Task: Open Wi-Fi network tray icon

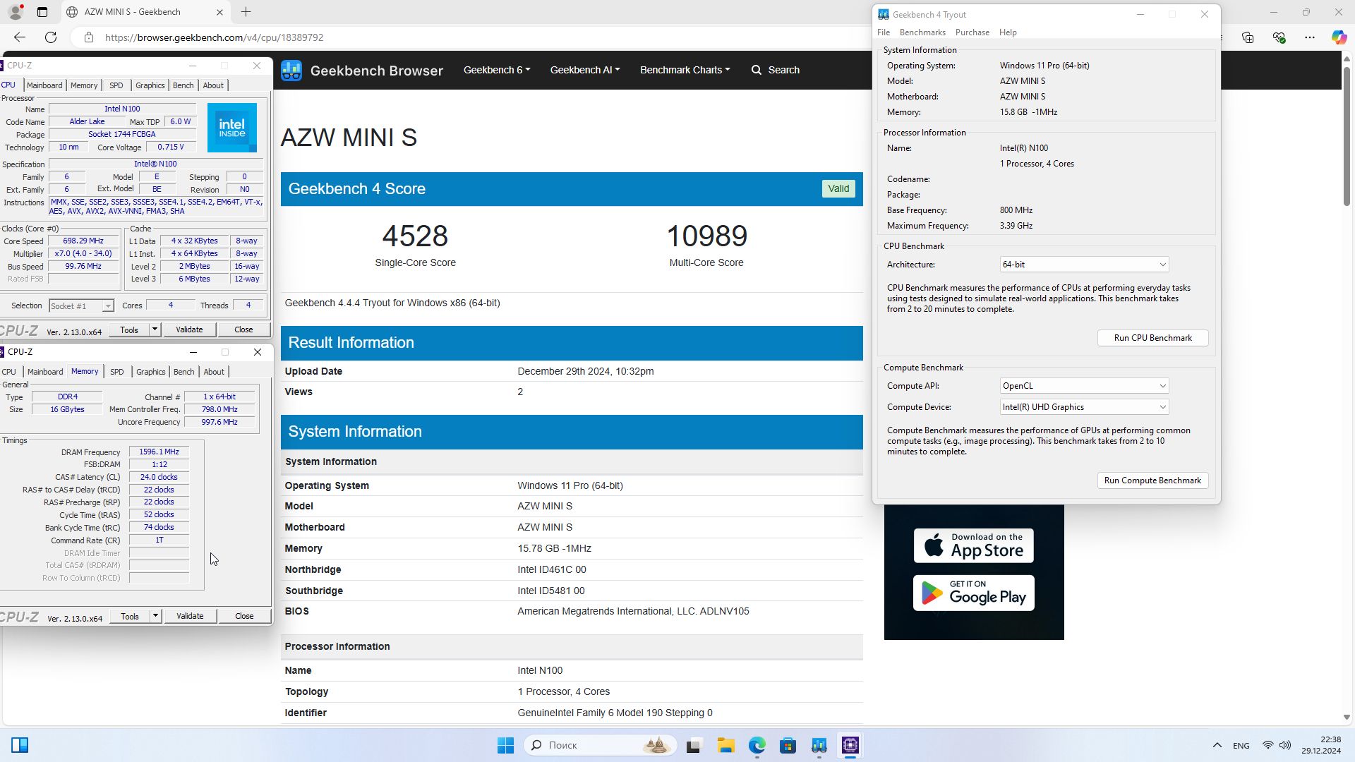Action: 1268,745
